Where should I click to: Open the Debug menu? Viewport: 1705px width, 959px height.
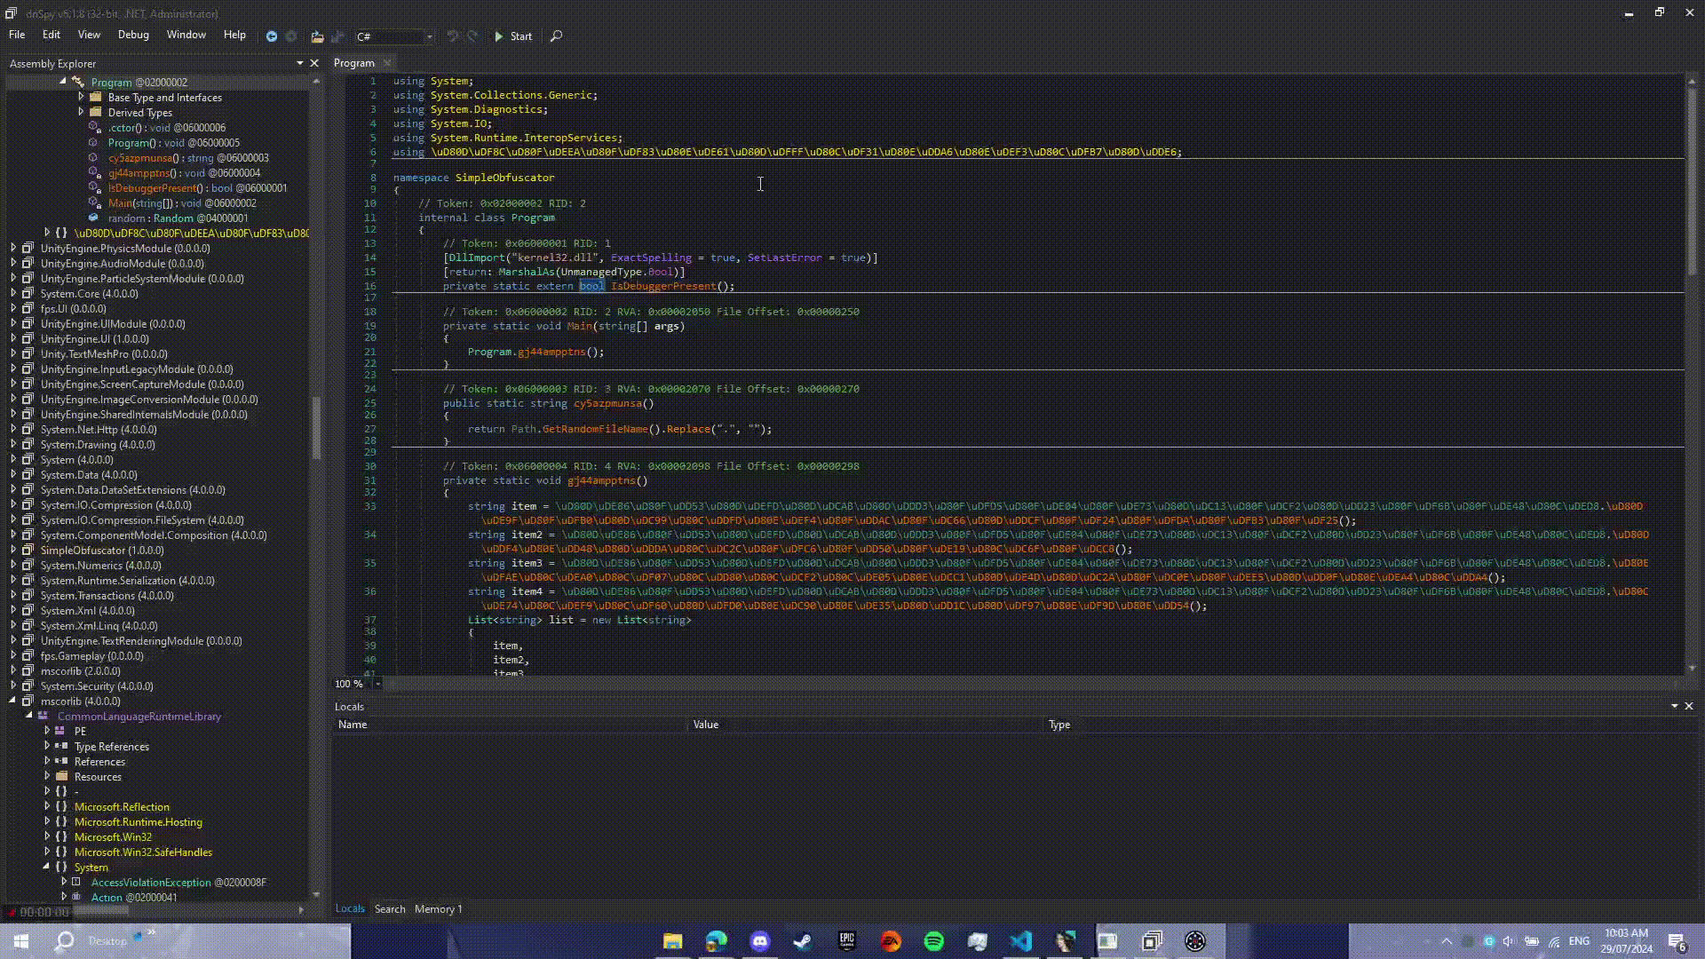pos(133,35)
